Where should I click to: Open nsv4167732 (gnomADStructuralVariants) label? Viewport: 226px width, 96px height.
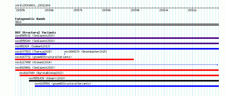click(x=43, y=57)
